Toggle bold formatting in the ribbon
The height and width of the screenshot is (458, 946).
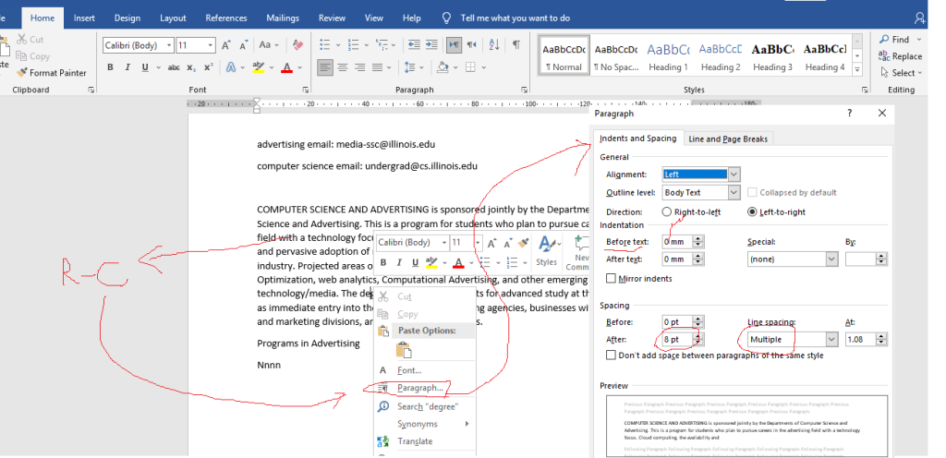click(x=111, y=67)
